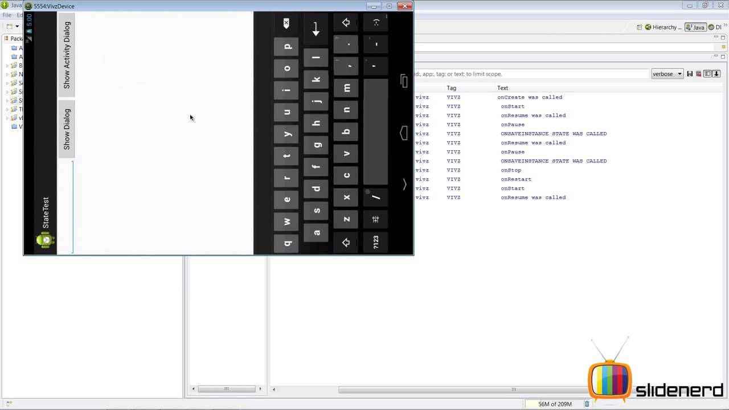Image resolution: width=729 pixels, height=410 pixels.
Task: Tap the letter m key
Action: coord(346,88)
